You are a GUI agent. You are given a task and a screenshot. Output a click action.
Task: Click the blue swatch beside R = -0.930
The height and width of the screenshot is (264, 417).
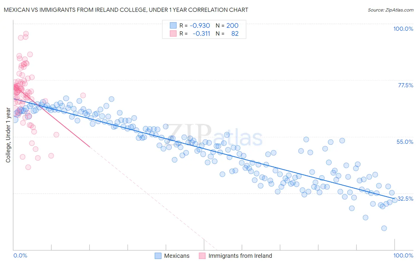pyautogui.click(x=173, y=25)
